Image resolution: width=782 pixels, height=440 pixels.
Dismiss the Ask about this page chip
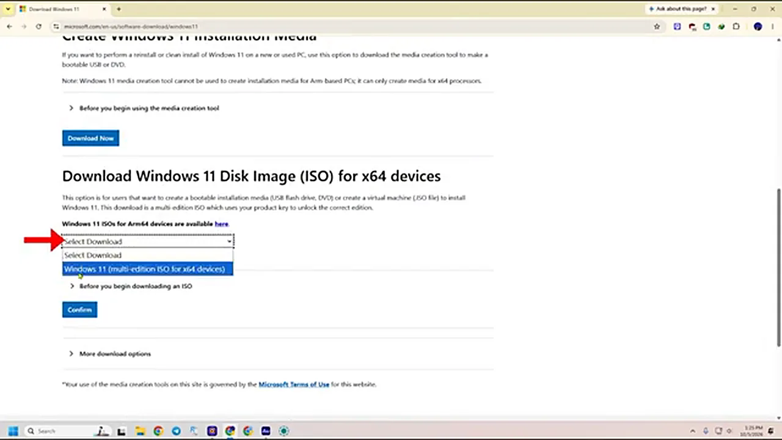click(713, 9)
